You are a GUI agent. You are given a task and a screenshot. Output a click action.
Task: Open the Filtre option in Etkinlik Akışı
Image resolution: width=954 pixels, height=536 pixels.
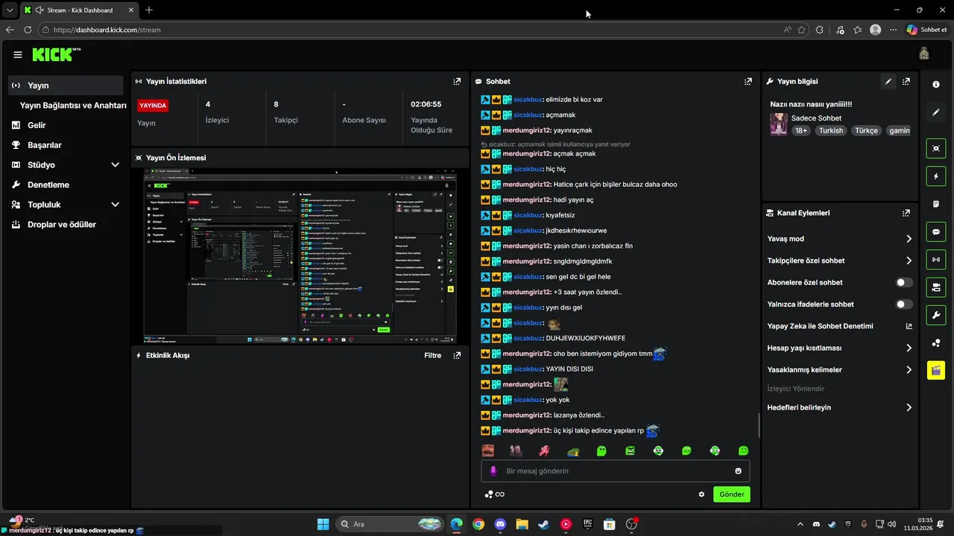433,355
